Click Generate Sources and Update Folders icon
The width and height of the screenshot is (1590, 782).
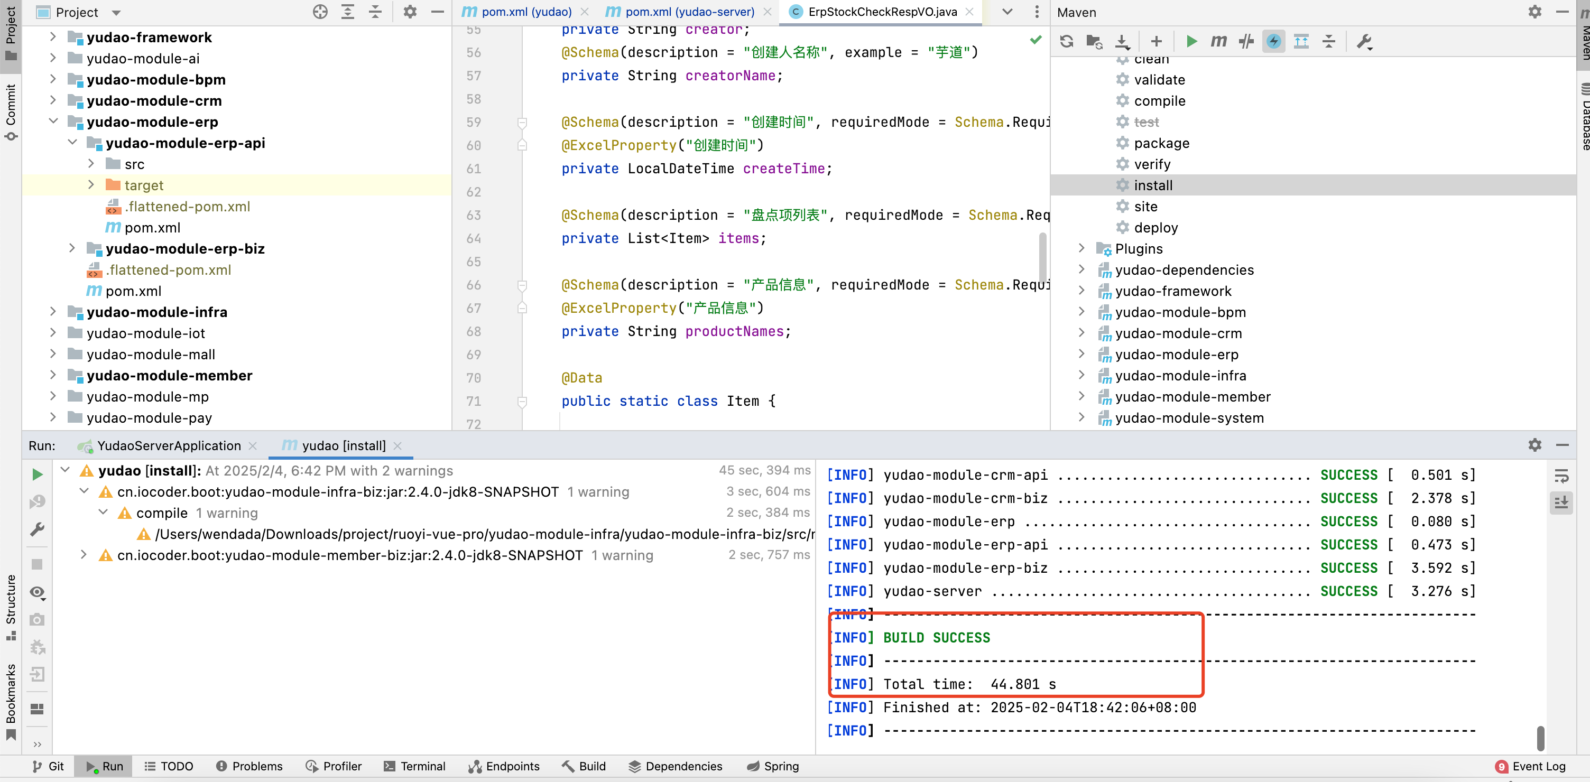pyautogui.click(x=1094, y=41)
